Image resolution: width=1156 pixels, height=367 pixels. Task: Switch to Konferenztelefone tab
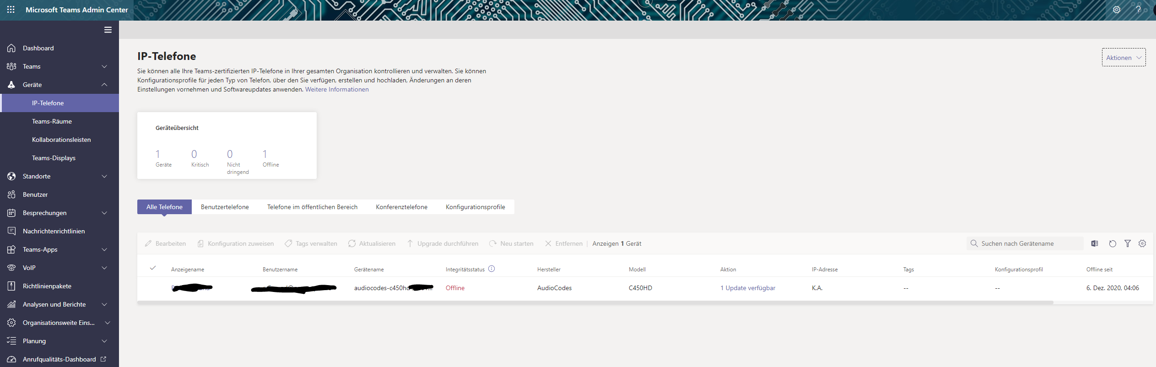point(402,207)
